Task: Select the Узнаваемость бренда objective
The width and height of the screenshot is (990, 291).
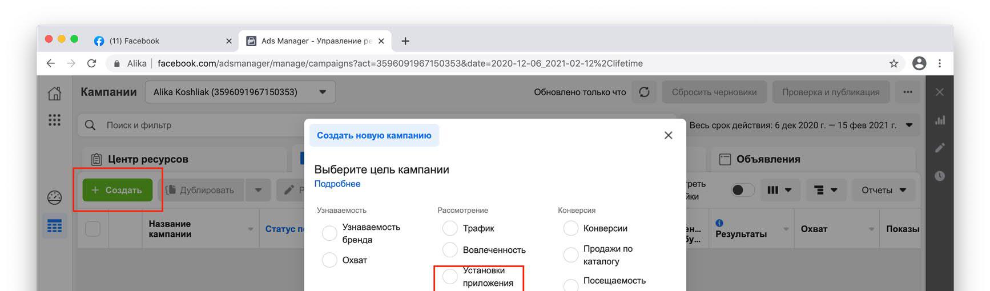Action: click(329, 233)
